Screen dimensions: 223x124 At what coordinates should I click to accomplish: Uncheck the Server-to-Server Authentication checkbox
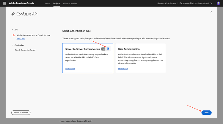pyautogui.click(x=108, y=49)
